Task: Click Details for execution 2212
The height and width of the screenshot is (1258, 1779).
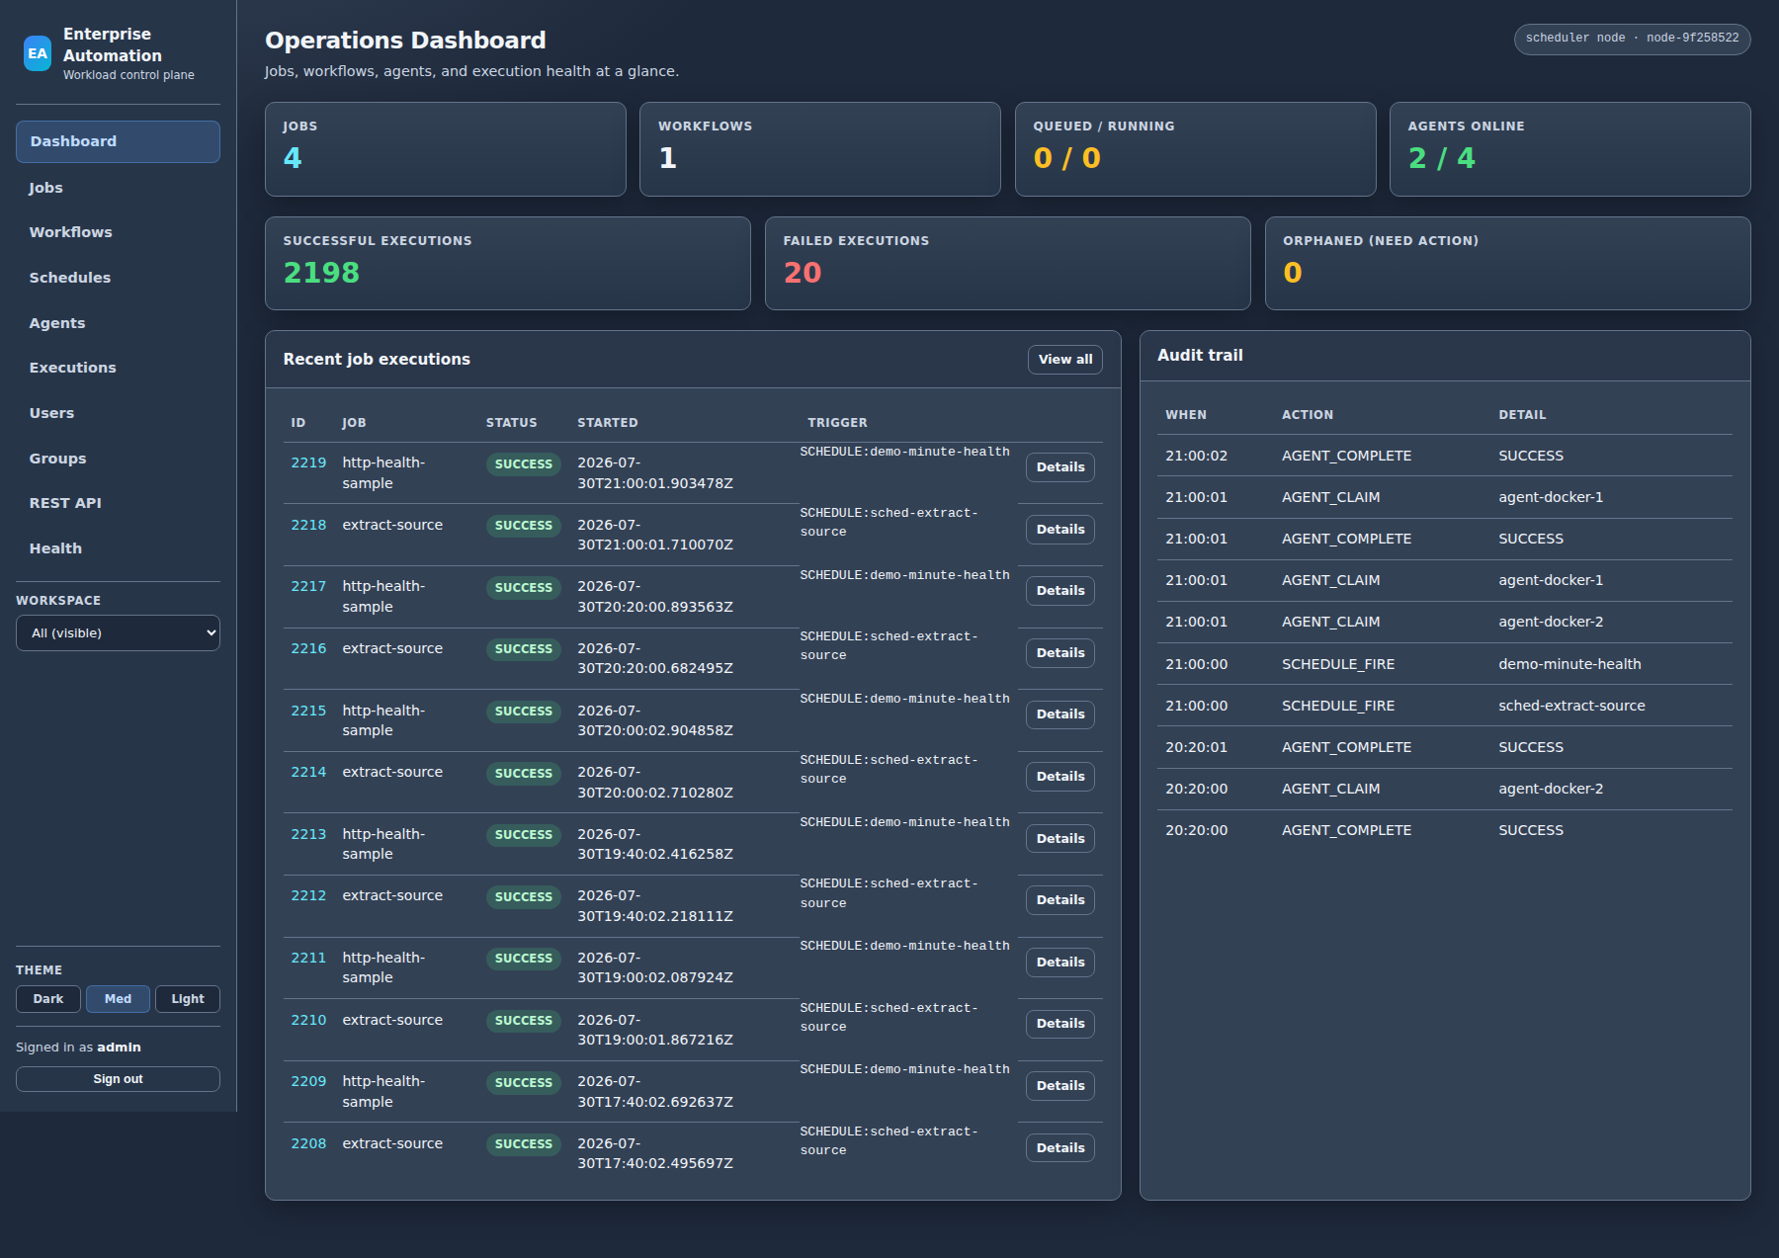Action: [x=1060, y=900]
